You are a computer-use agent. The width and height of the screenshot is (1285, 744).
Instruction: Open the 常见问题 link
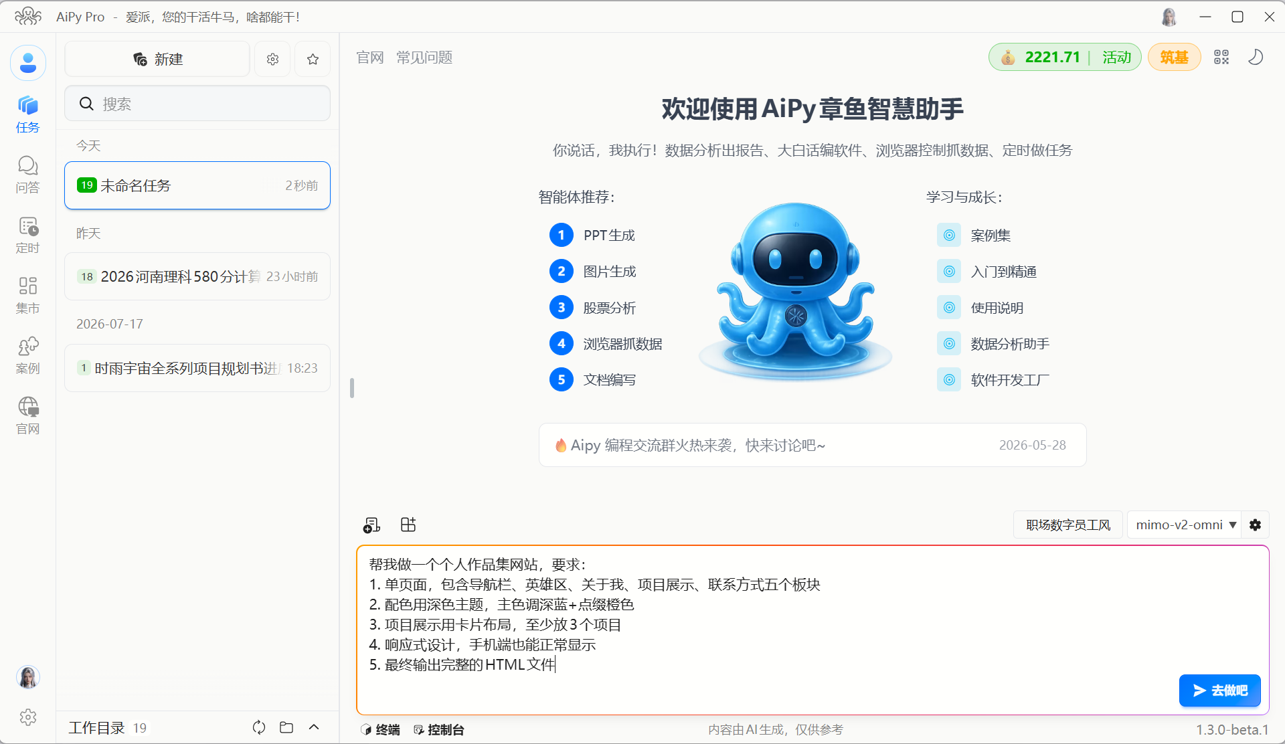point(424,58)
